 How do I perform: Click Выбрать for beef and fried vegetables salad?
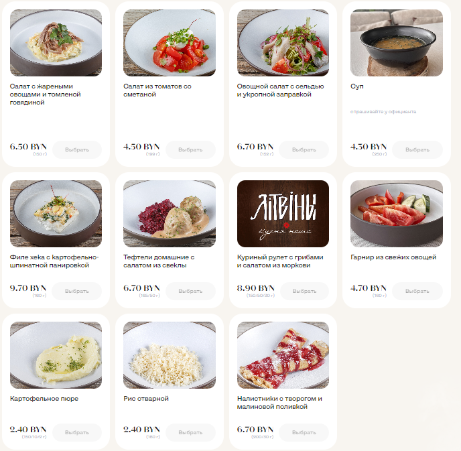(77, 149)
